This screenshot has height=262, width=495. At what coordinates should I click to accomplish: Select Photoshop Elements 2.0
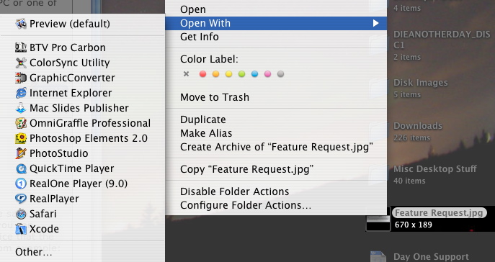point(82,138)
